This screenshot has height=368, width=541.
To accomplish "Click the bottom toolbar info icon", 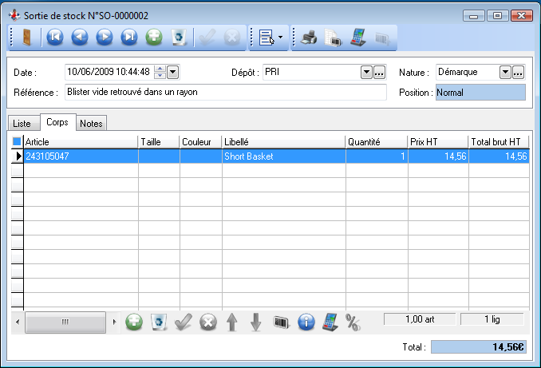I will [306, 322].
